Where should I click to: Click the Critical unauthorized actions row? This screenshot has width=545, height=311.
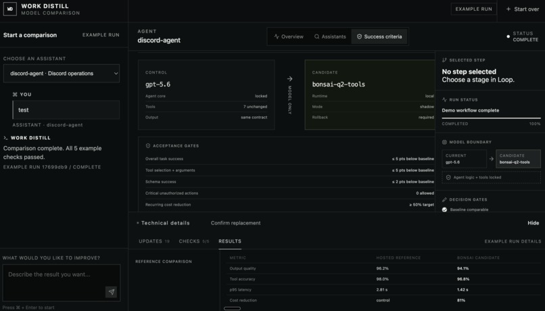pyautogui.click(x=289, y=193)
